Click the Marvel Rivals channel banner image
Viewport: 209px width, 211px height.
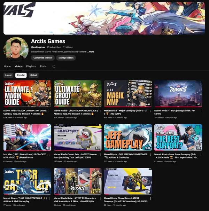[x=104, y=18]
